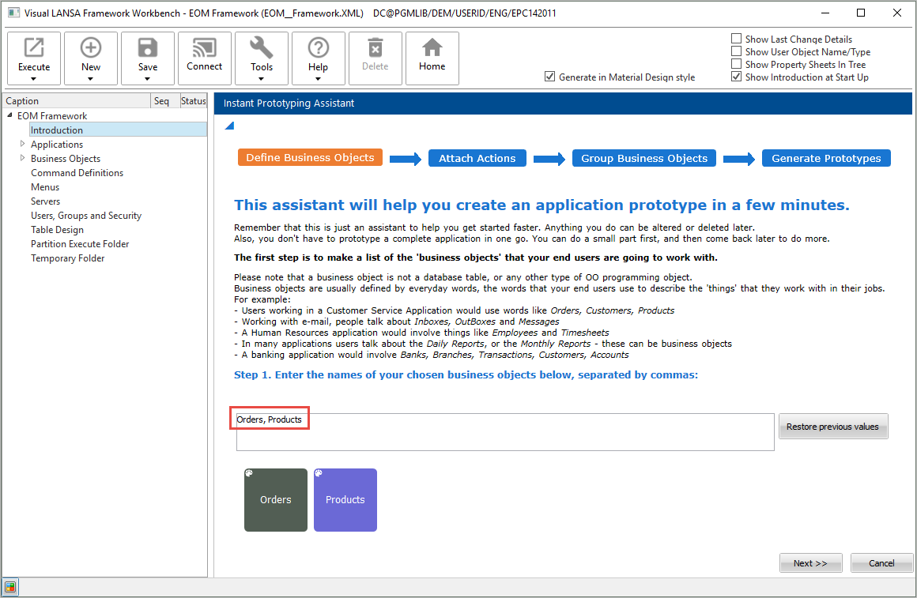Click in the business objects name input field
917x598 pixels.
click(505, 432)
